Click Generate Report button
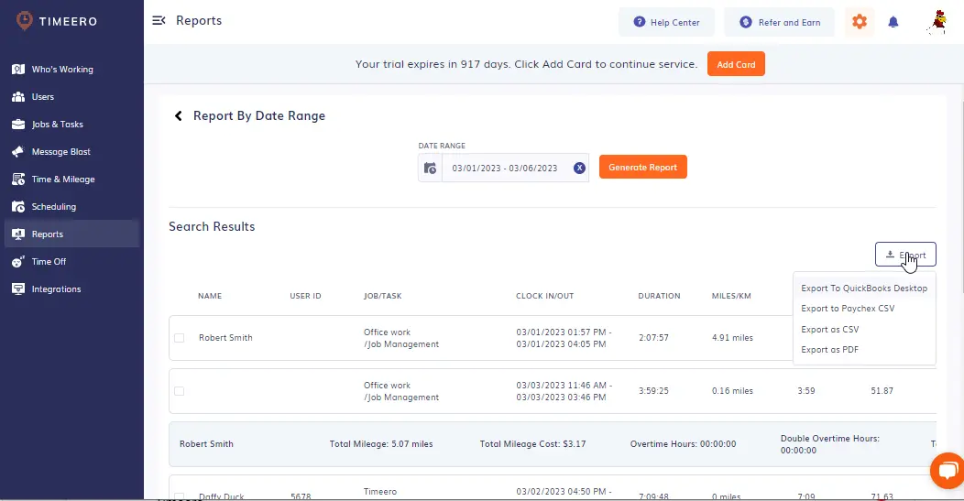 (x=643, y=168)
